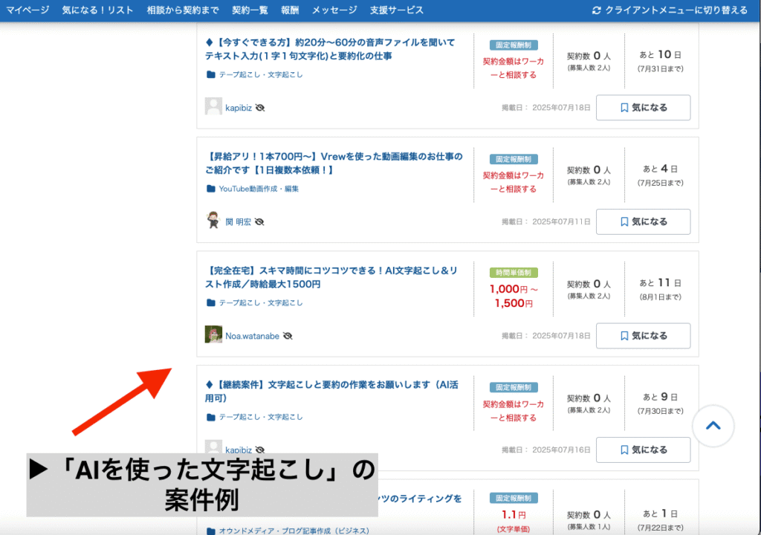Open Noa.watanabe client profile
The width and height of the screenshot is (761, 535).
[253, 336]
